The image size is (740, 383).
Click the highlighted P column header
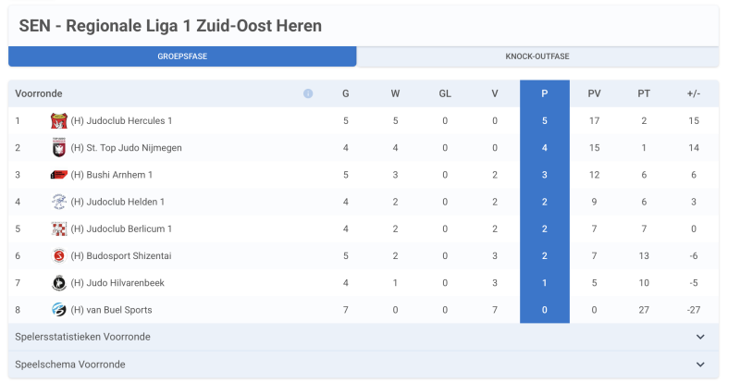click(x=545, y=93)
